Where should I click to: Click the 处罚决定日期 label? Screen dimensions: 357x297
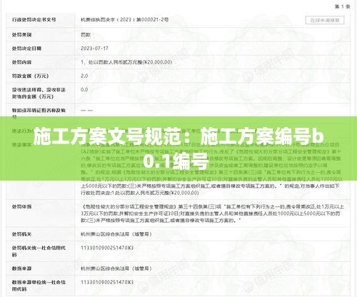tap(26, 49)
